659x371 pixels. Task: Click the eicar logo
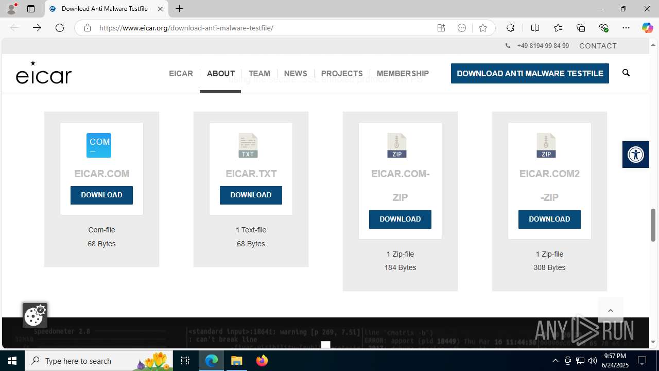44,72
